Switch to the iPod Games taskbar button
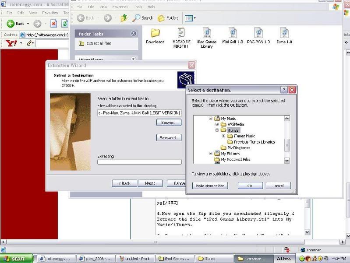 click(x=174, y=259)
